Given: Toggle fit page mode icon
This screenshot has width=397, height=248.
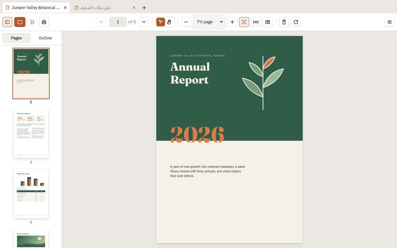Looking at the screenshot, I should [244, 22].
